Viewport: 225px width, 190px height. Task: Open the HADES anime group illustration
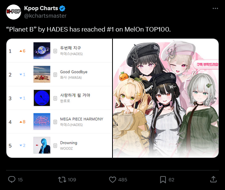(x=166, y=98)
